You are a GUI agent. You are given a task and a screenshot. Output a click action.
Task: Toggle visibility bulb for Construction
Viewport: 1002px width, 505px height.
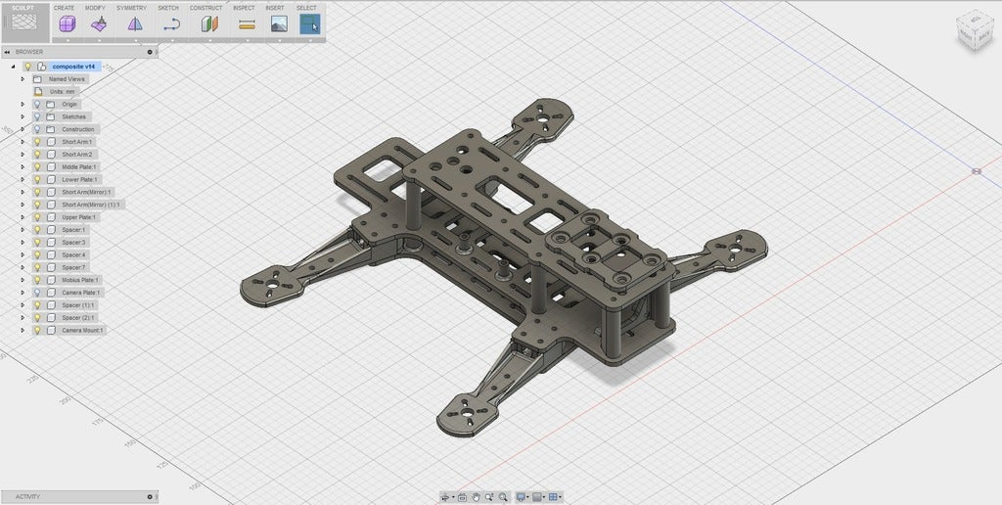[37, 129]
